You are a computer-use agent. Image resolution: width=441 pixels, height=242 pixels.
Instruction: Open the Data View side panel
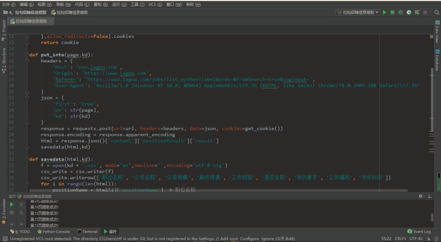pos(437,31)
